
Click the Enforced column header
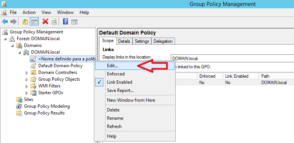210,76
